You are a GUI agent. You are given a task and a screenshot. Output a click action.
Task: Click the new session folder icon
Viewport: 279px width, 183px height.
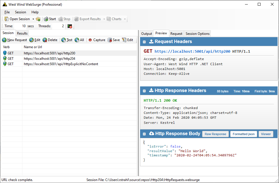click(x=38, y=19)
